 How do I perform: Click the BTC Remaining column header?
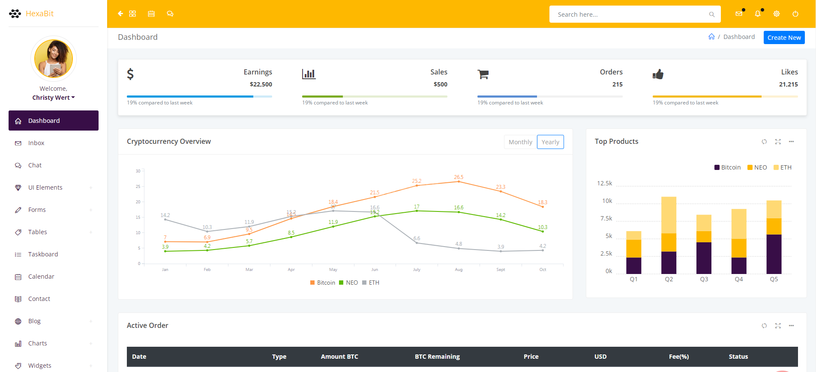point(437,357)
